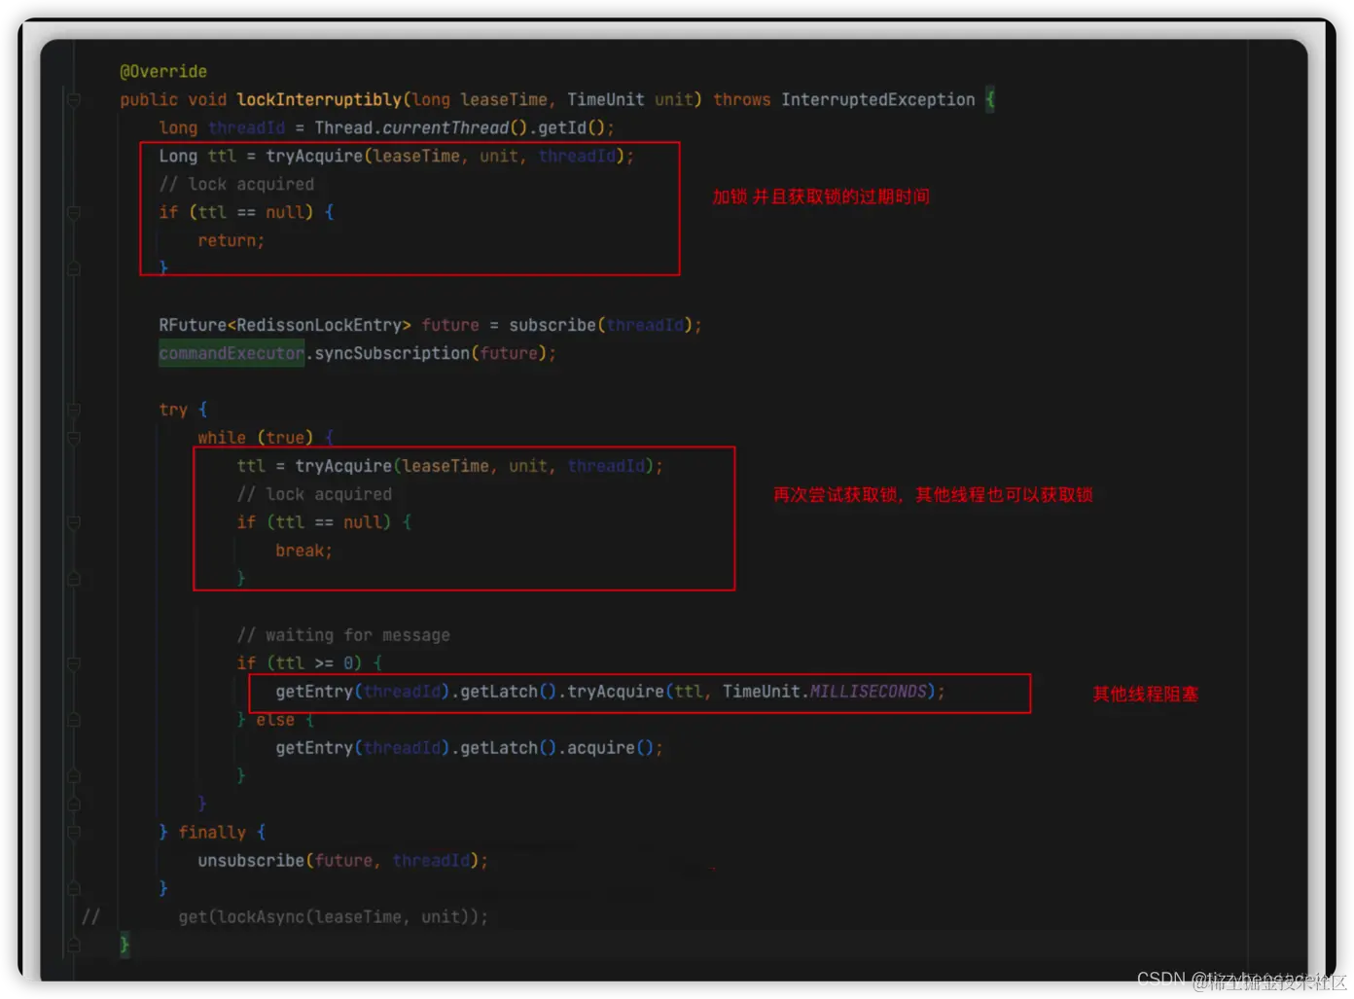Fold the 'if (ttl >= 0)' block
This screenshot has width=1354, height=999.
(x=73, y=663)
